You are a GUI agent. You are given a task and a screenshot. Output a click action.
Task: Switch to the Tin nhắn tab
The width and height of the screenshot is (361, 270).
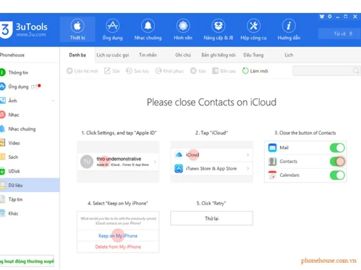[148, 55]
